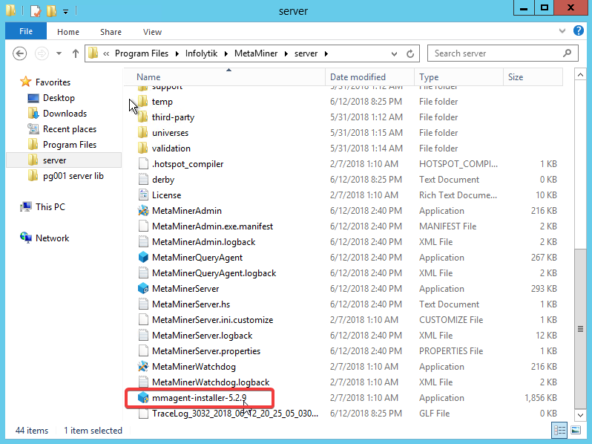Select MetaMinerAdmin.exe.manifest file name
Screen dimensions: 592x444
click(x=213, y=226)
